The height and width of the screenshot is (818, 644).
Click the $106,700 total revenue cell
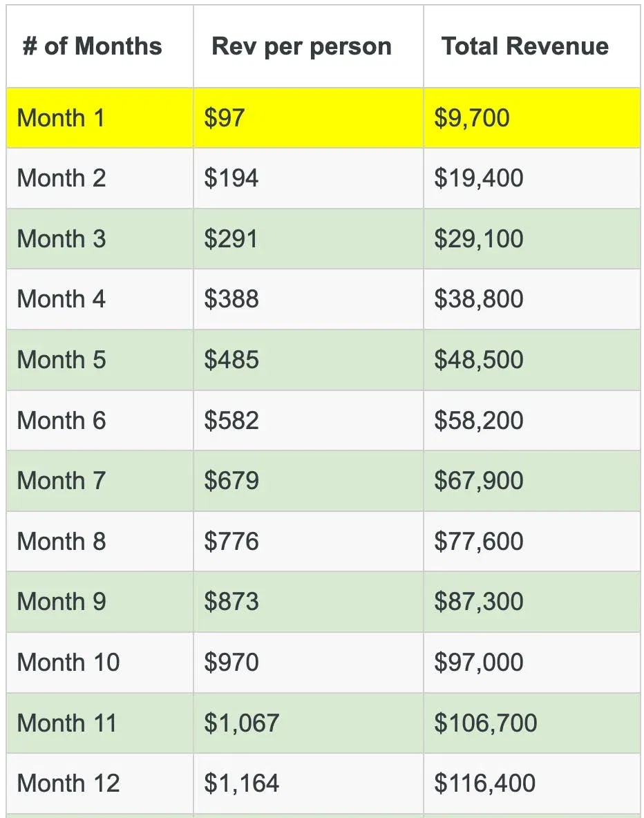[x=532, y=723]
